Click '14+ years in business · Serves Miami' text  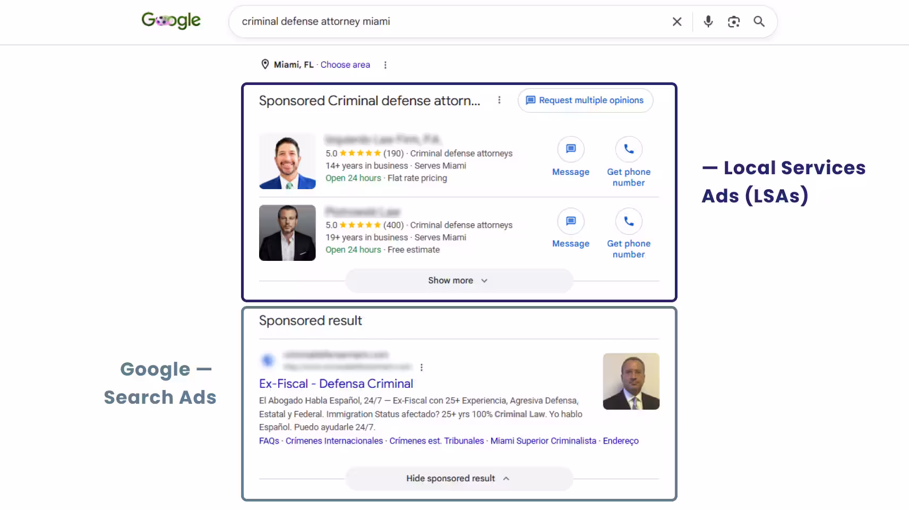click(396, 166)
